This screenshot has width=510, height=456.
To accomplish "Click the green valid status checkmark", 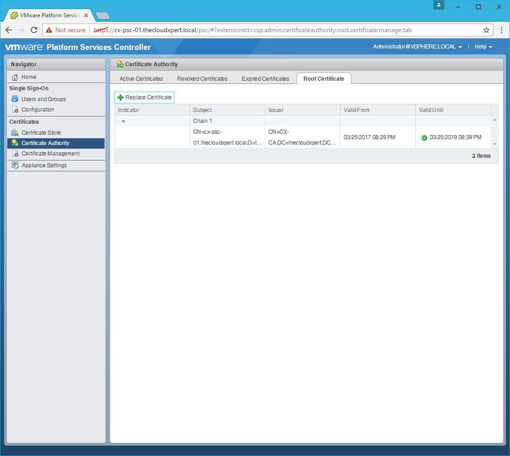I will (424, 138).
